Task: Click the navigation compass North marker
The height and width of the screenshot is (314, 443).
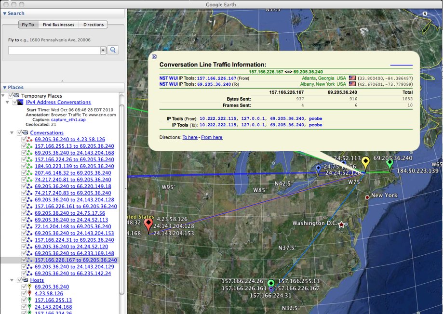Action: point(425,13)
